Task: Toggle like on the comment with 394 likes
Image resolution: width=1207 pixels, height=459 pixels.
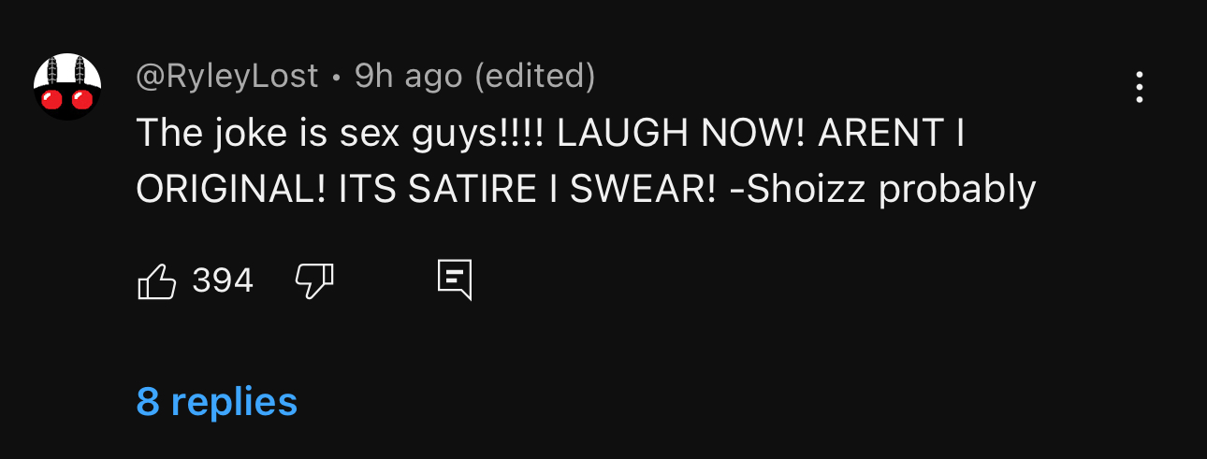Action: pyautogui.click(x=157, y=280)
